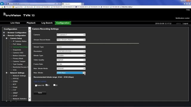Select the Configuration browser tab
The image size is (191, 107).
72,4
